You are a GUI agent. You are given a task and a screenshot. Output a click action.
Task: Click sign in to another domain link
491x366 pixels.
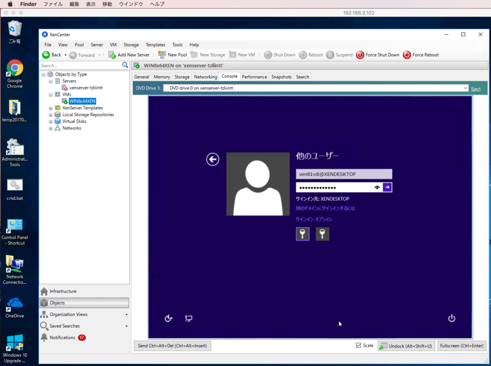(x=325, y=208)
